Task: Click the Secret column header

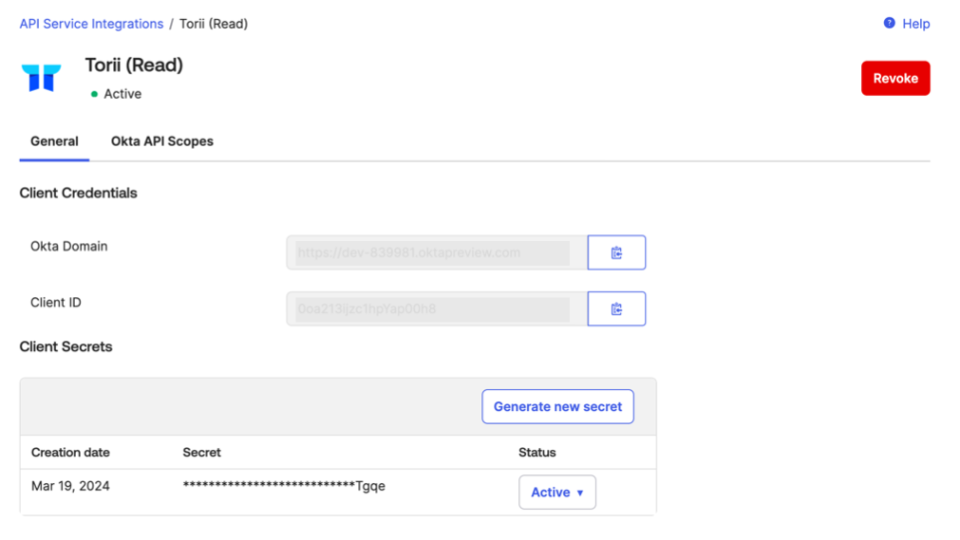Action: pyautogui.click(x=201, y=453)
